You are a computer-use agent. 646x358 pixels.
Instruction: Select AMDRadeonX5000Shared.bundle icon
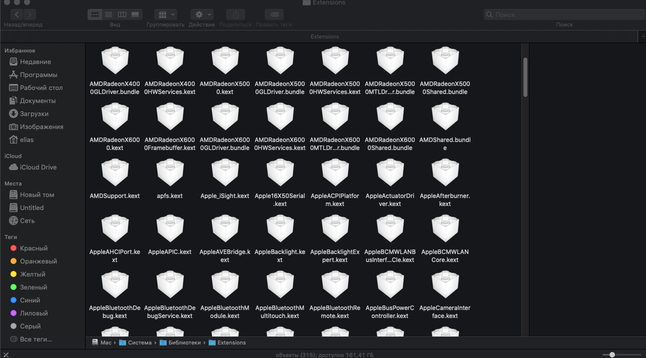tap(445, 61)
